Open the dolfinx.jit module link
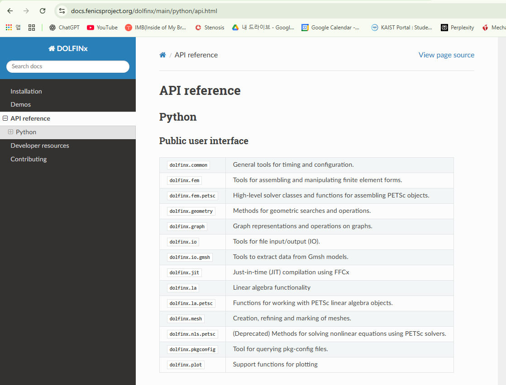506x385 pixels. pos(184,272)
